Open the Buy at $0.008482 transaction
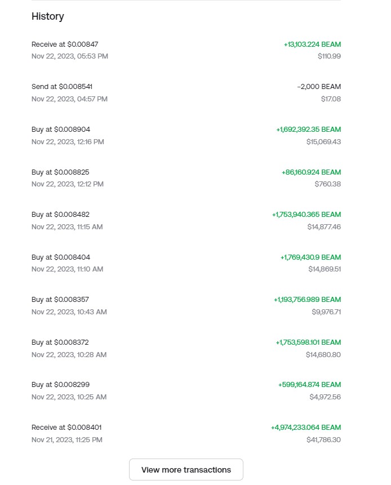391x485 pixels. pos(60,215)
